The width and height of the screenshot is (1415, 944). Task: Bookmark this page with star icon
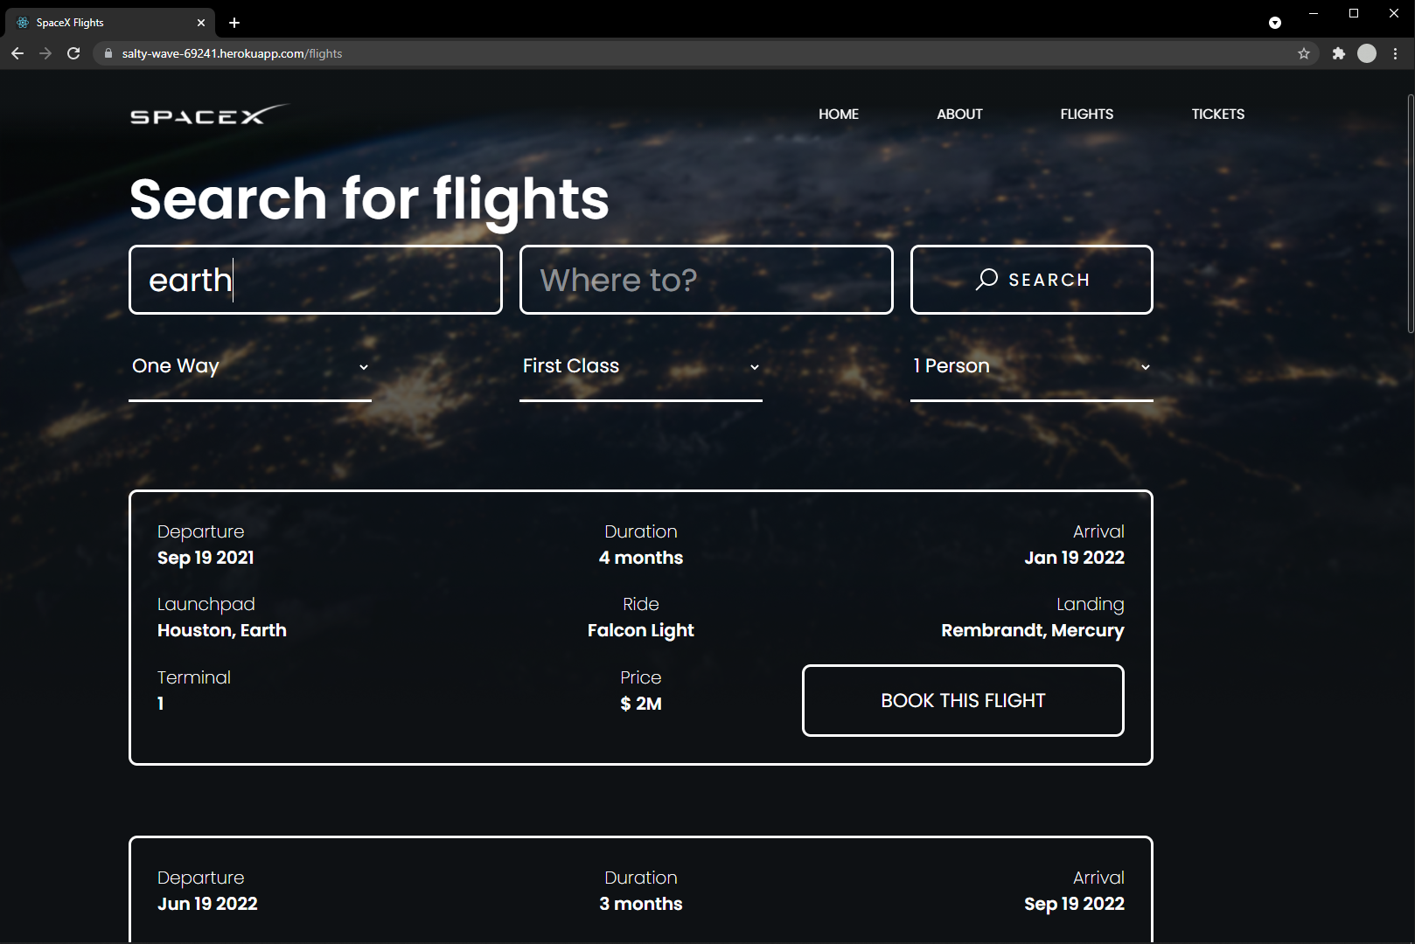coord(1304,53)
